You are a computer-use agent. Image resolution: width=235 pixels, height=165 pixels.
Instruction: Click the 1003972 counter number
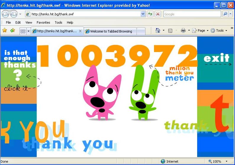[x=117, y=56]
